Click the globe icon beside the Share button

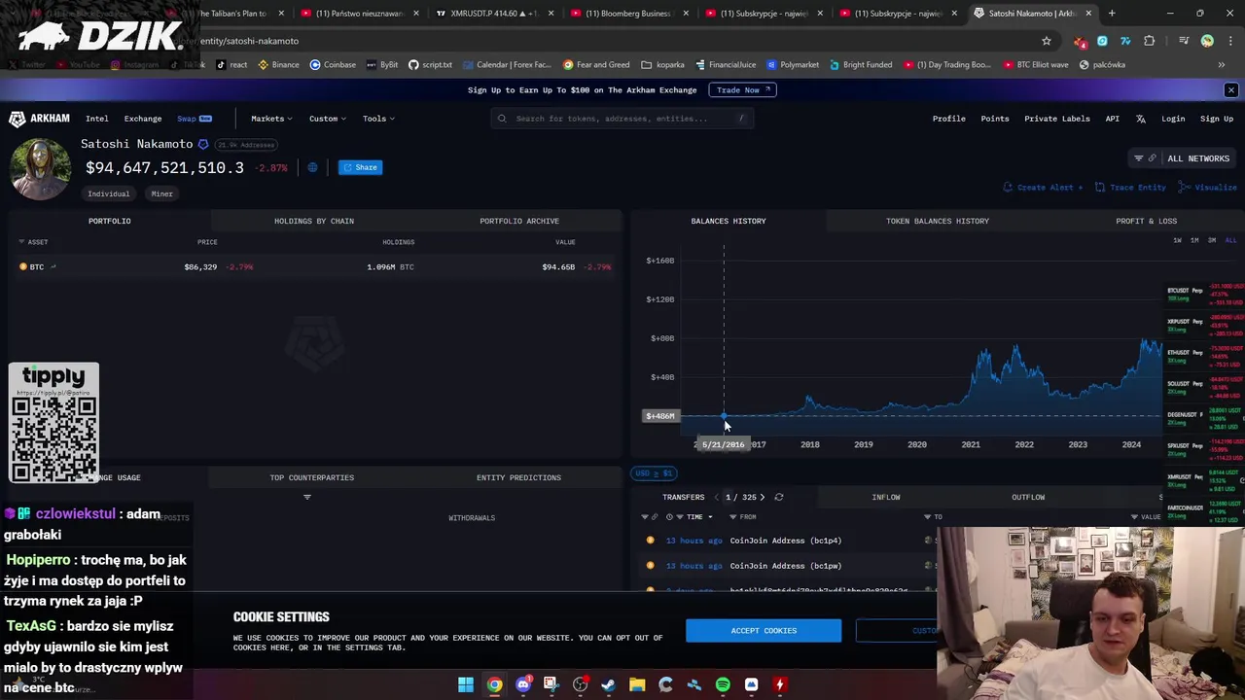(x=312, y=167)
